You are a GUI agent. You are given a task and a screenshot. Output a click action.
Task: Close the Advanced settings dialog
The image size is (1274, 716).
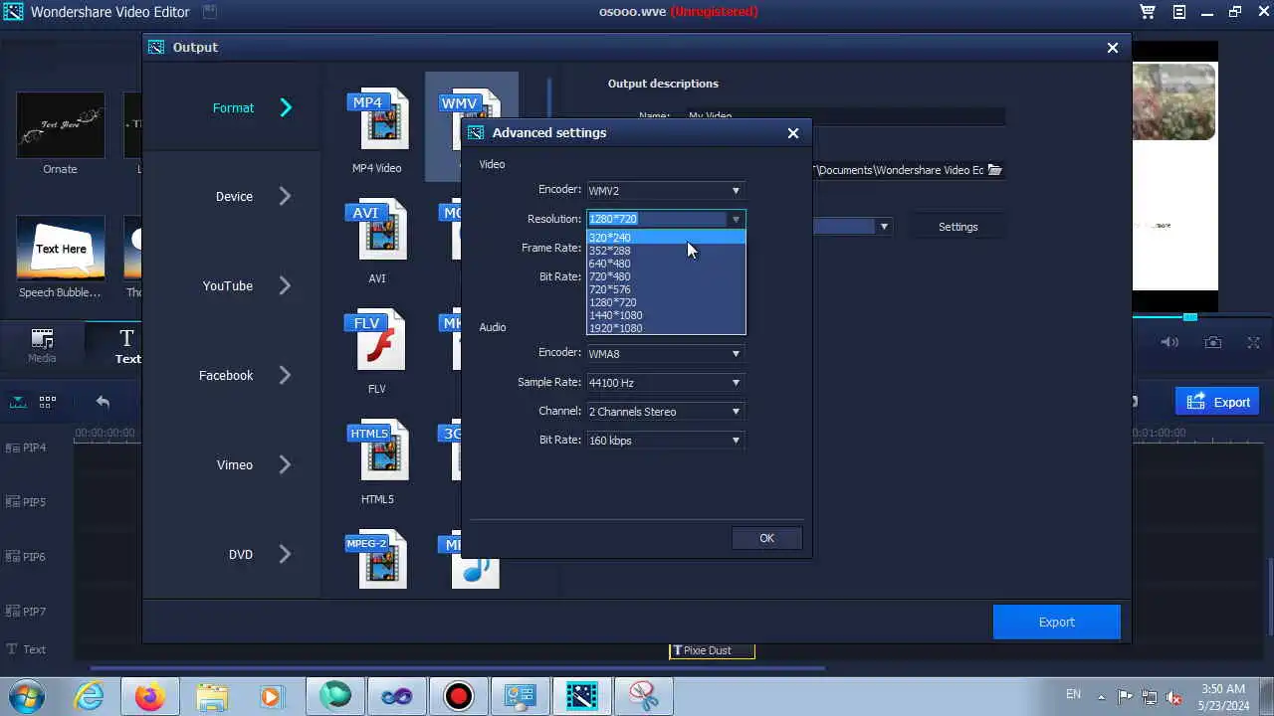[793, 132]
